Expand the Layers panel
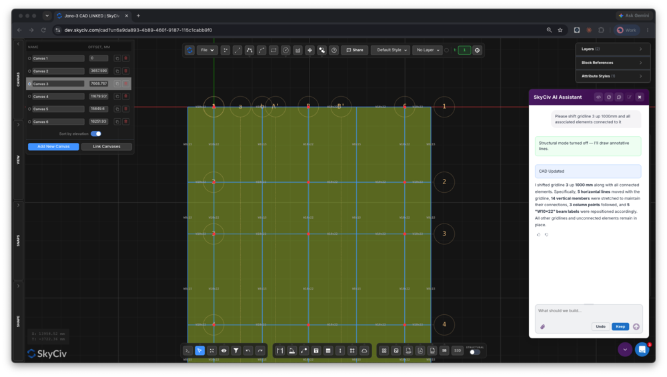 point(612,49)
